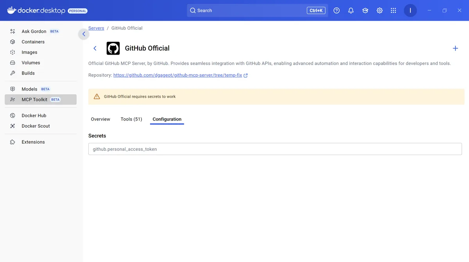Open the Learning center graduation cap icon

365,11
